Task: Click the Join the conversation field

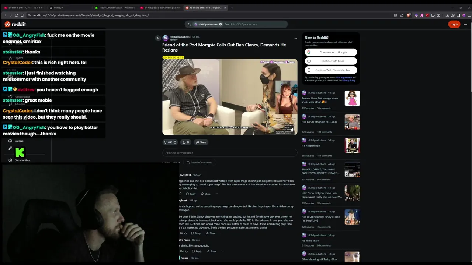Action: (230, 153)
